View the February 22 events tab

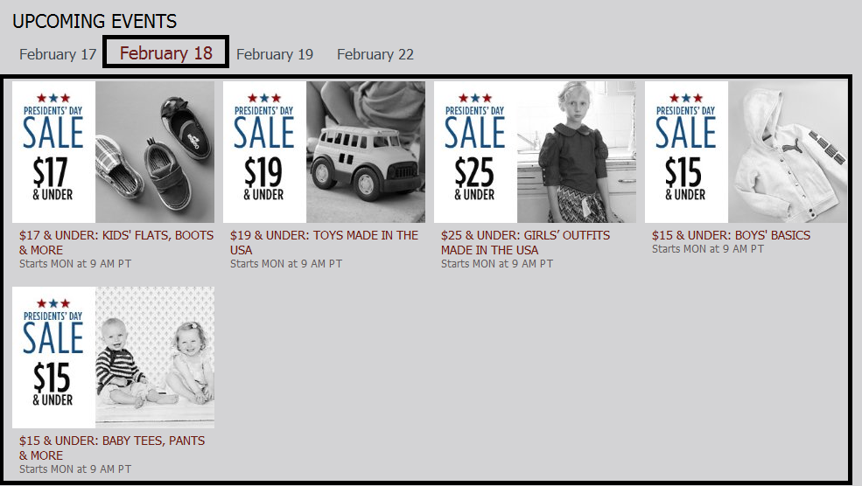pos(375,54)
